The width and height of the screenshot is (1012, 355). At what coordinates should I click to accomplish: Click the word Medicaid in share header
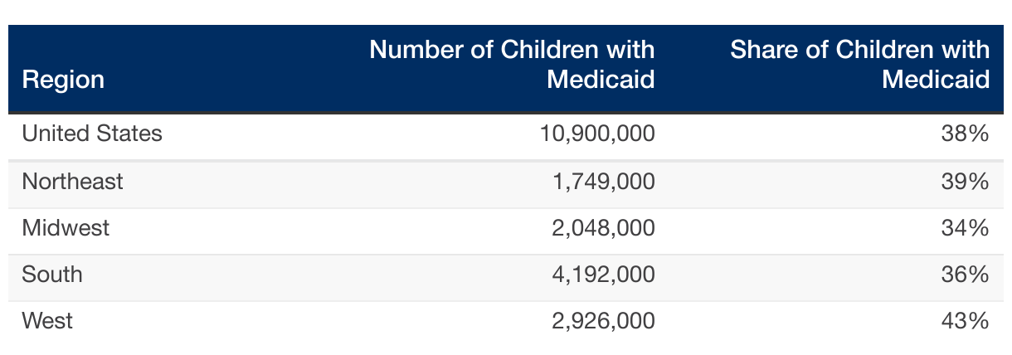tap(936, 80)
